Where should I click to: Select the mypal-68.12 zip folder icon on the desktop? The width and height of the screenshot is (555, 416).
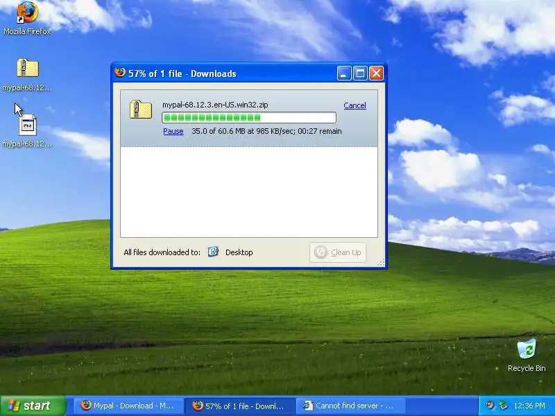click(x=28, y=68)
